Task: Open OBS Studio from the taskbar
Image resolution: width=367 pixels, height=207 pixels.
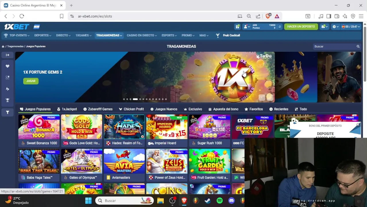Action: coord(172,200)
